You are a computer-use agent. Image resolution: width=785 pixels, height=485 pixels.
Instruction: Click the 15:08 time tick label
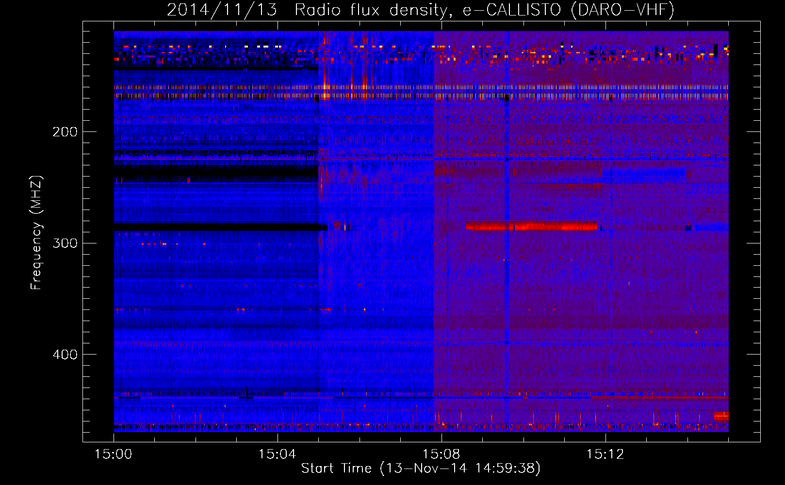tap(442, 454)
